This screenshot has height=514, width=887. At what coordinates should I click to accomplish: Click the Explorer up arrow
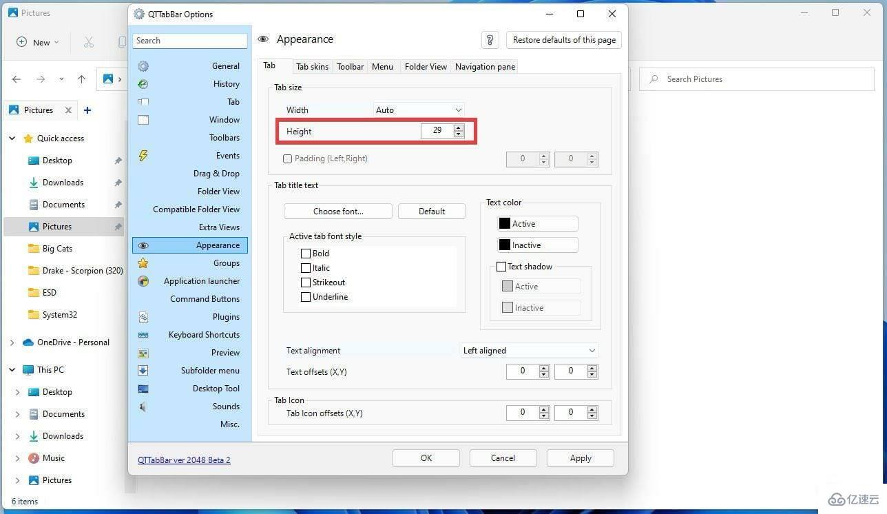pyautogui.click(x=81, y=79)
